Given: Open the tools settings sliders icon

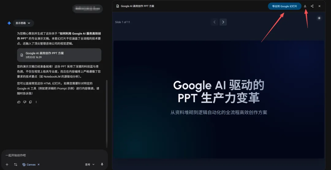Looking at the screenshot, I should point(16,165).
